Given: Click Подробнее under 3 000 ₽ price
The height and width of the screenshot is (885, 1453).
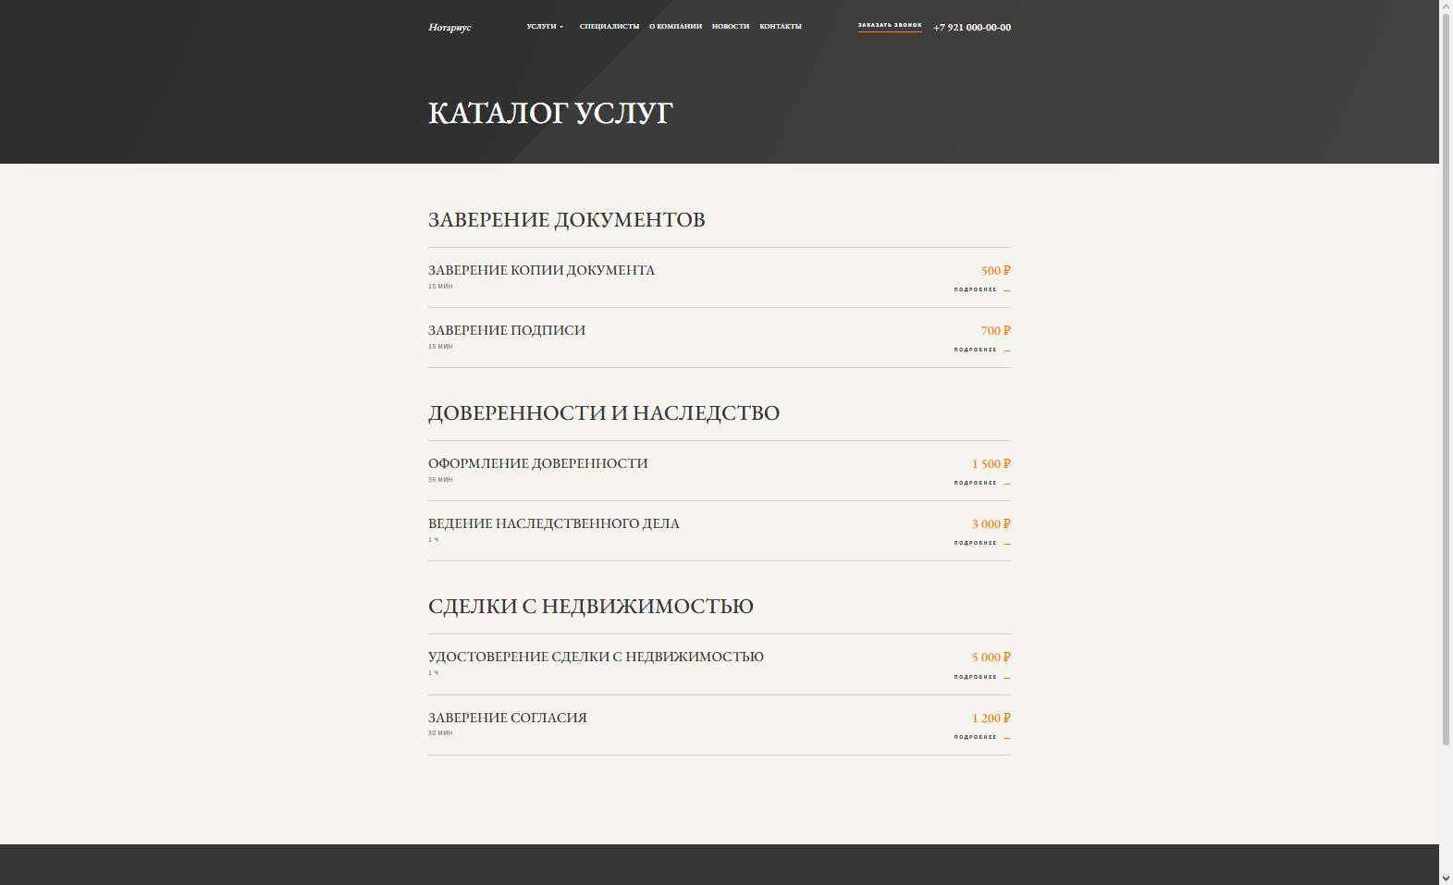Looking at the screenshot, I should pos(976,543).
